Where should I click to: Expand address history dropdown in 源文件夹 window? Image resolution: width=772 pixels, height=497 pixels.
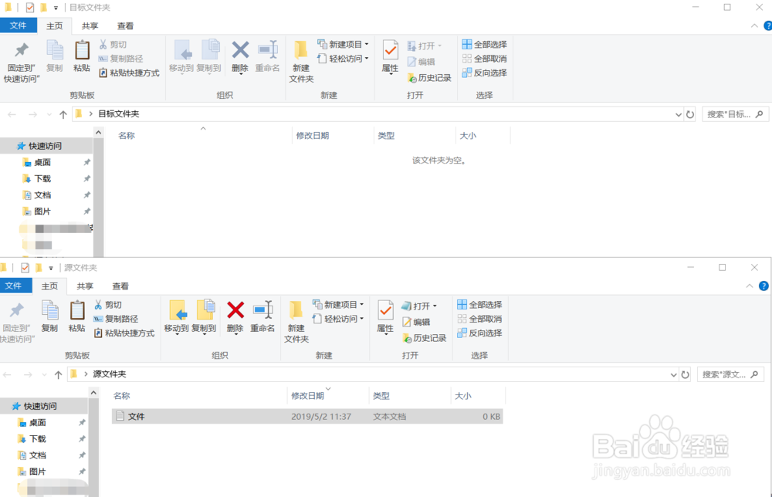click(673, 374)
